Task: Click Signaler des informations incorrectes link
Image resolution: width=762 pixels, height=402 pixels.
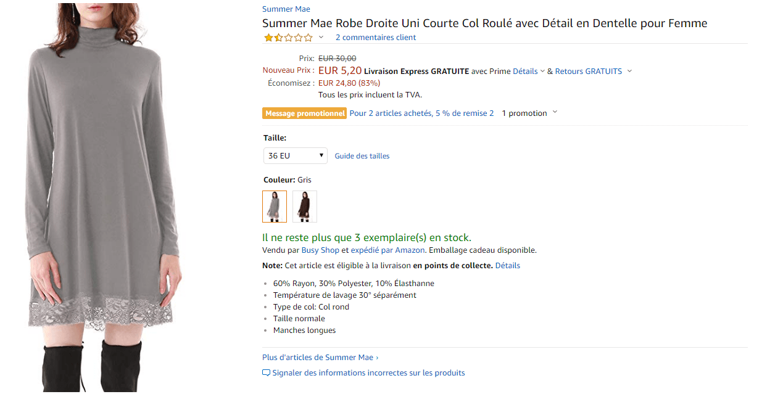Action: (x=368, y=373)
